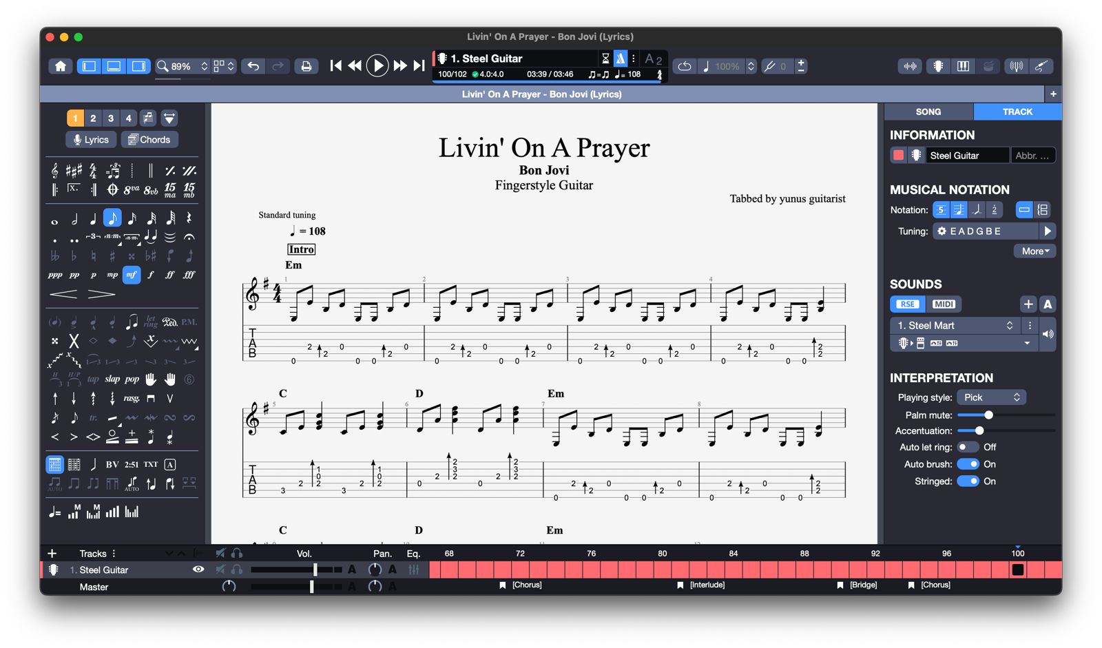Open the keyboard view icon

point(963,66)
